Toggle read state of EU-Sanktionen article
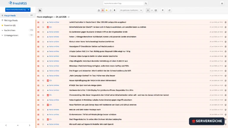Screen dimensions: 228x128 [38, 32]
